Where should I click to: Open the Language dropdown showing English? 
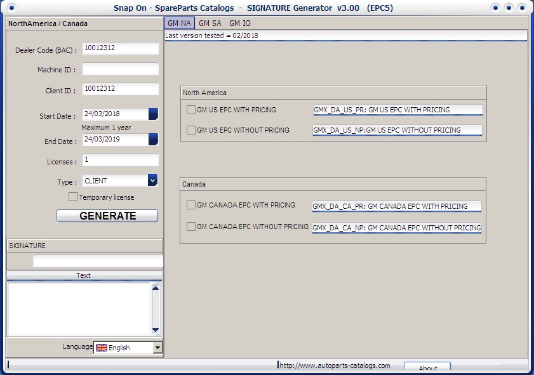tap(157, 348)
